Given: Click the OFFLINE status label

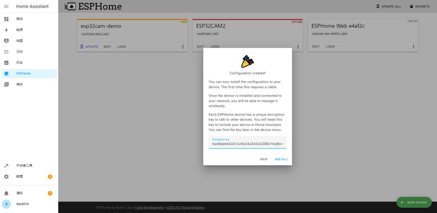Looking at the screenshot, I should click(x=297, y=22).
